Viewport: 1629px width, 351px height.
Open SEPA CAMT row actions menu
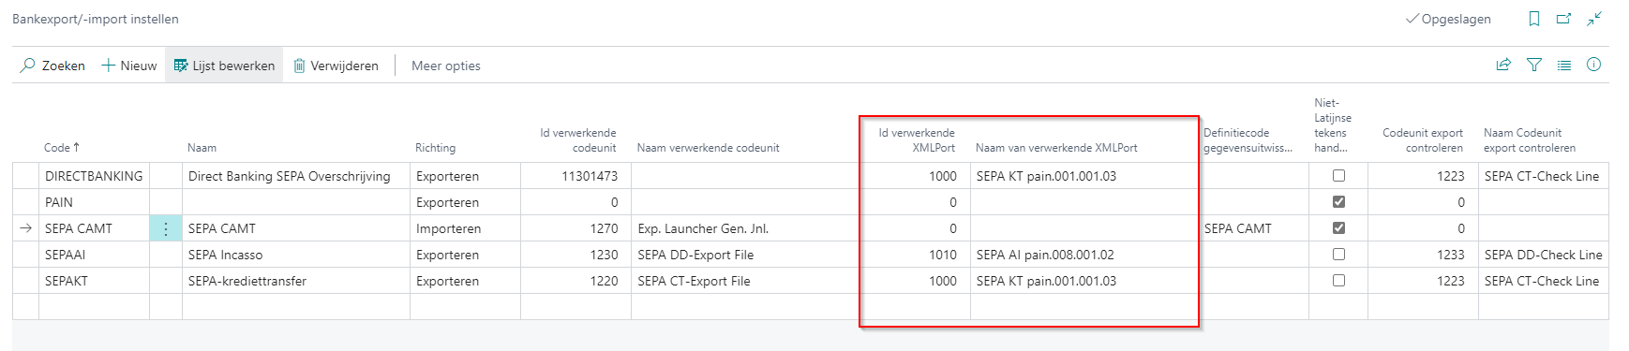pos(166,228)
